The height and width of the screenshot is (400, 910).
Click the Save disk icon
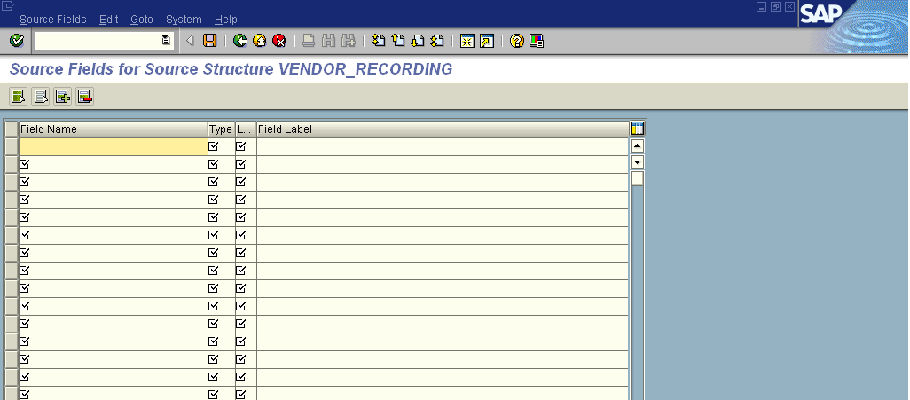pyautogui.click(x=210, y=41)
